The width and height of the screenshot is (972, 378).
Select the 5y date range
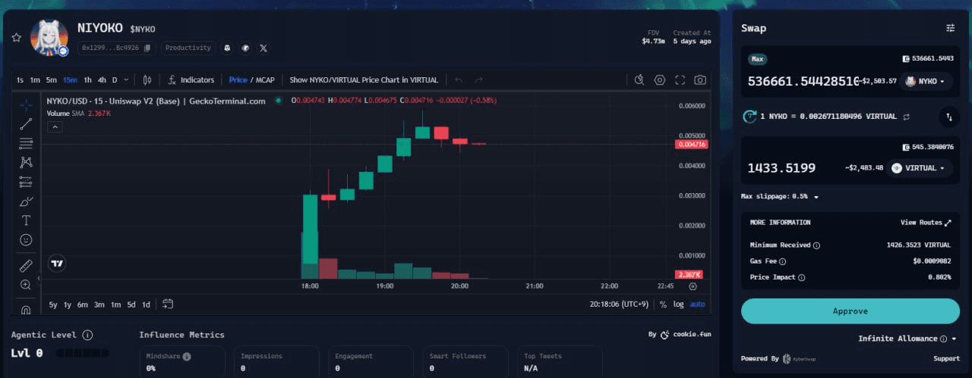tap(53, 305)
